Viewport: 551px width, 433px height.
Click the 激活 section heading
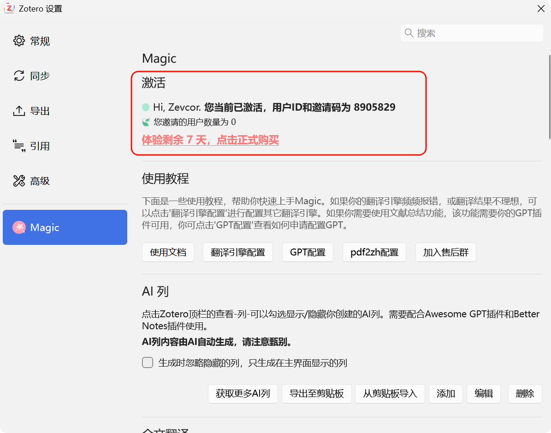(x=154, y=83)
